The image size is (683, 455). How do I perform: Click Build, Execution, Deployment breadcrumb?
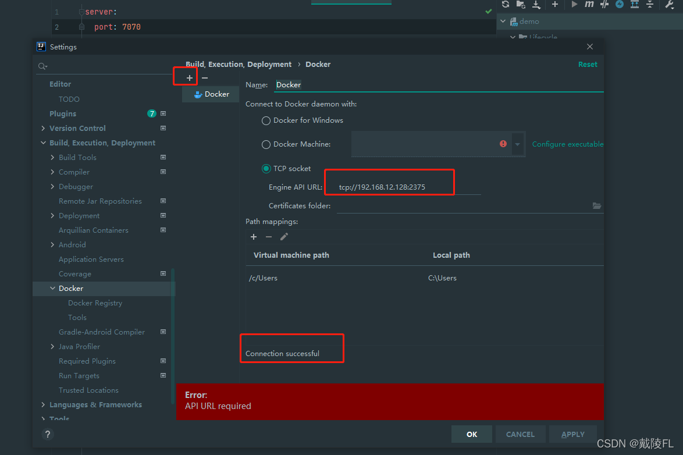click(239, 64)
